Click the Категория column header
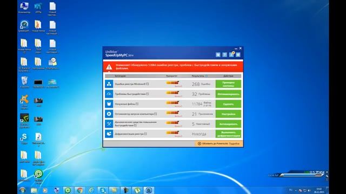 120,76
